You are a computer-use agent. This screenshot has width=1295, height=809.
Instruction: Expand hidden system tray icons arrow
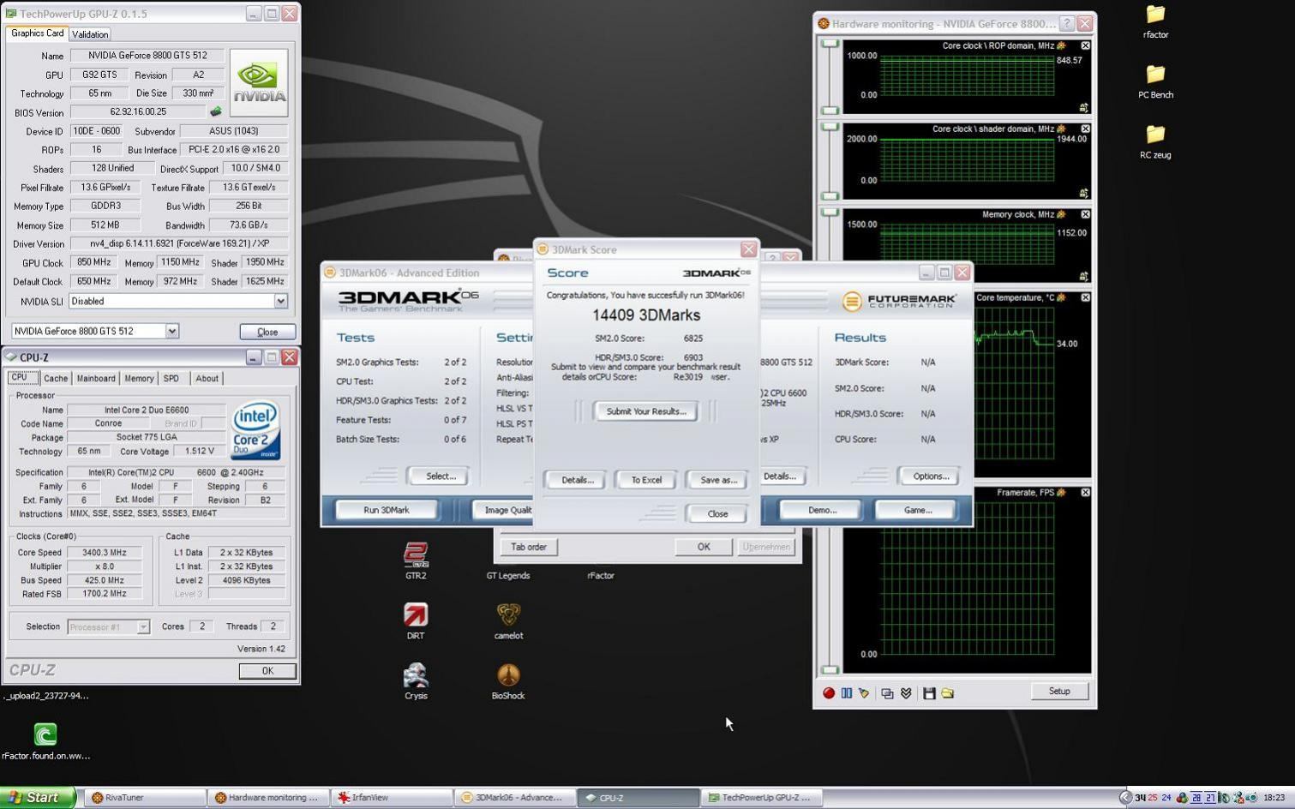1126,798
